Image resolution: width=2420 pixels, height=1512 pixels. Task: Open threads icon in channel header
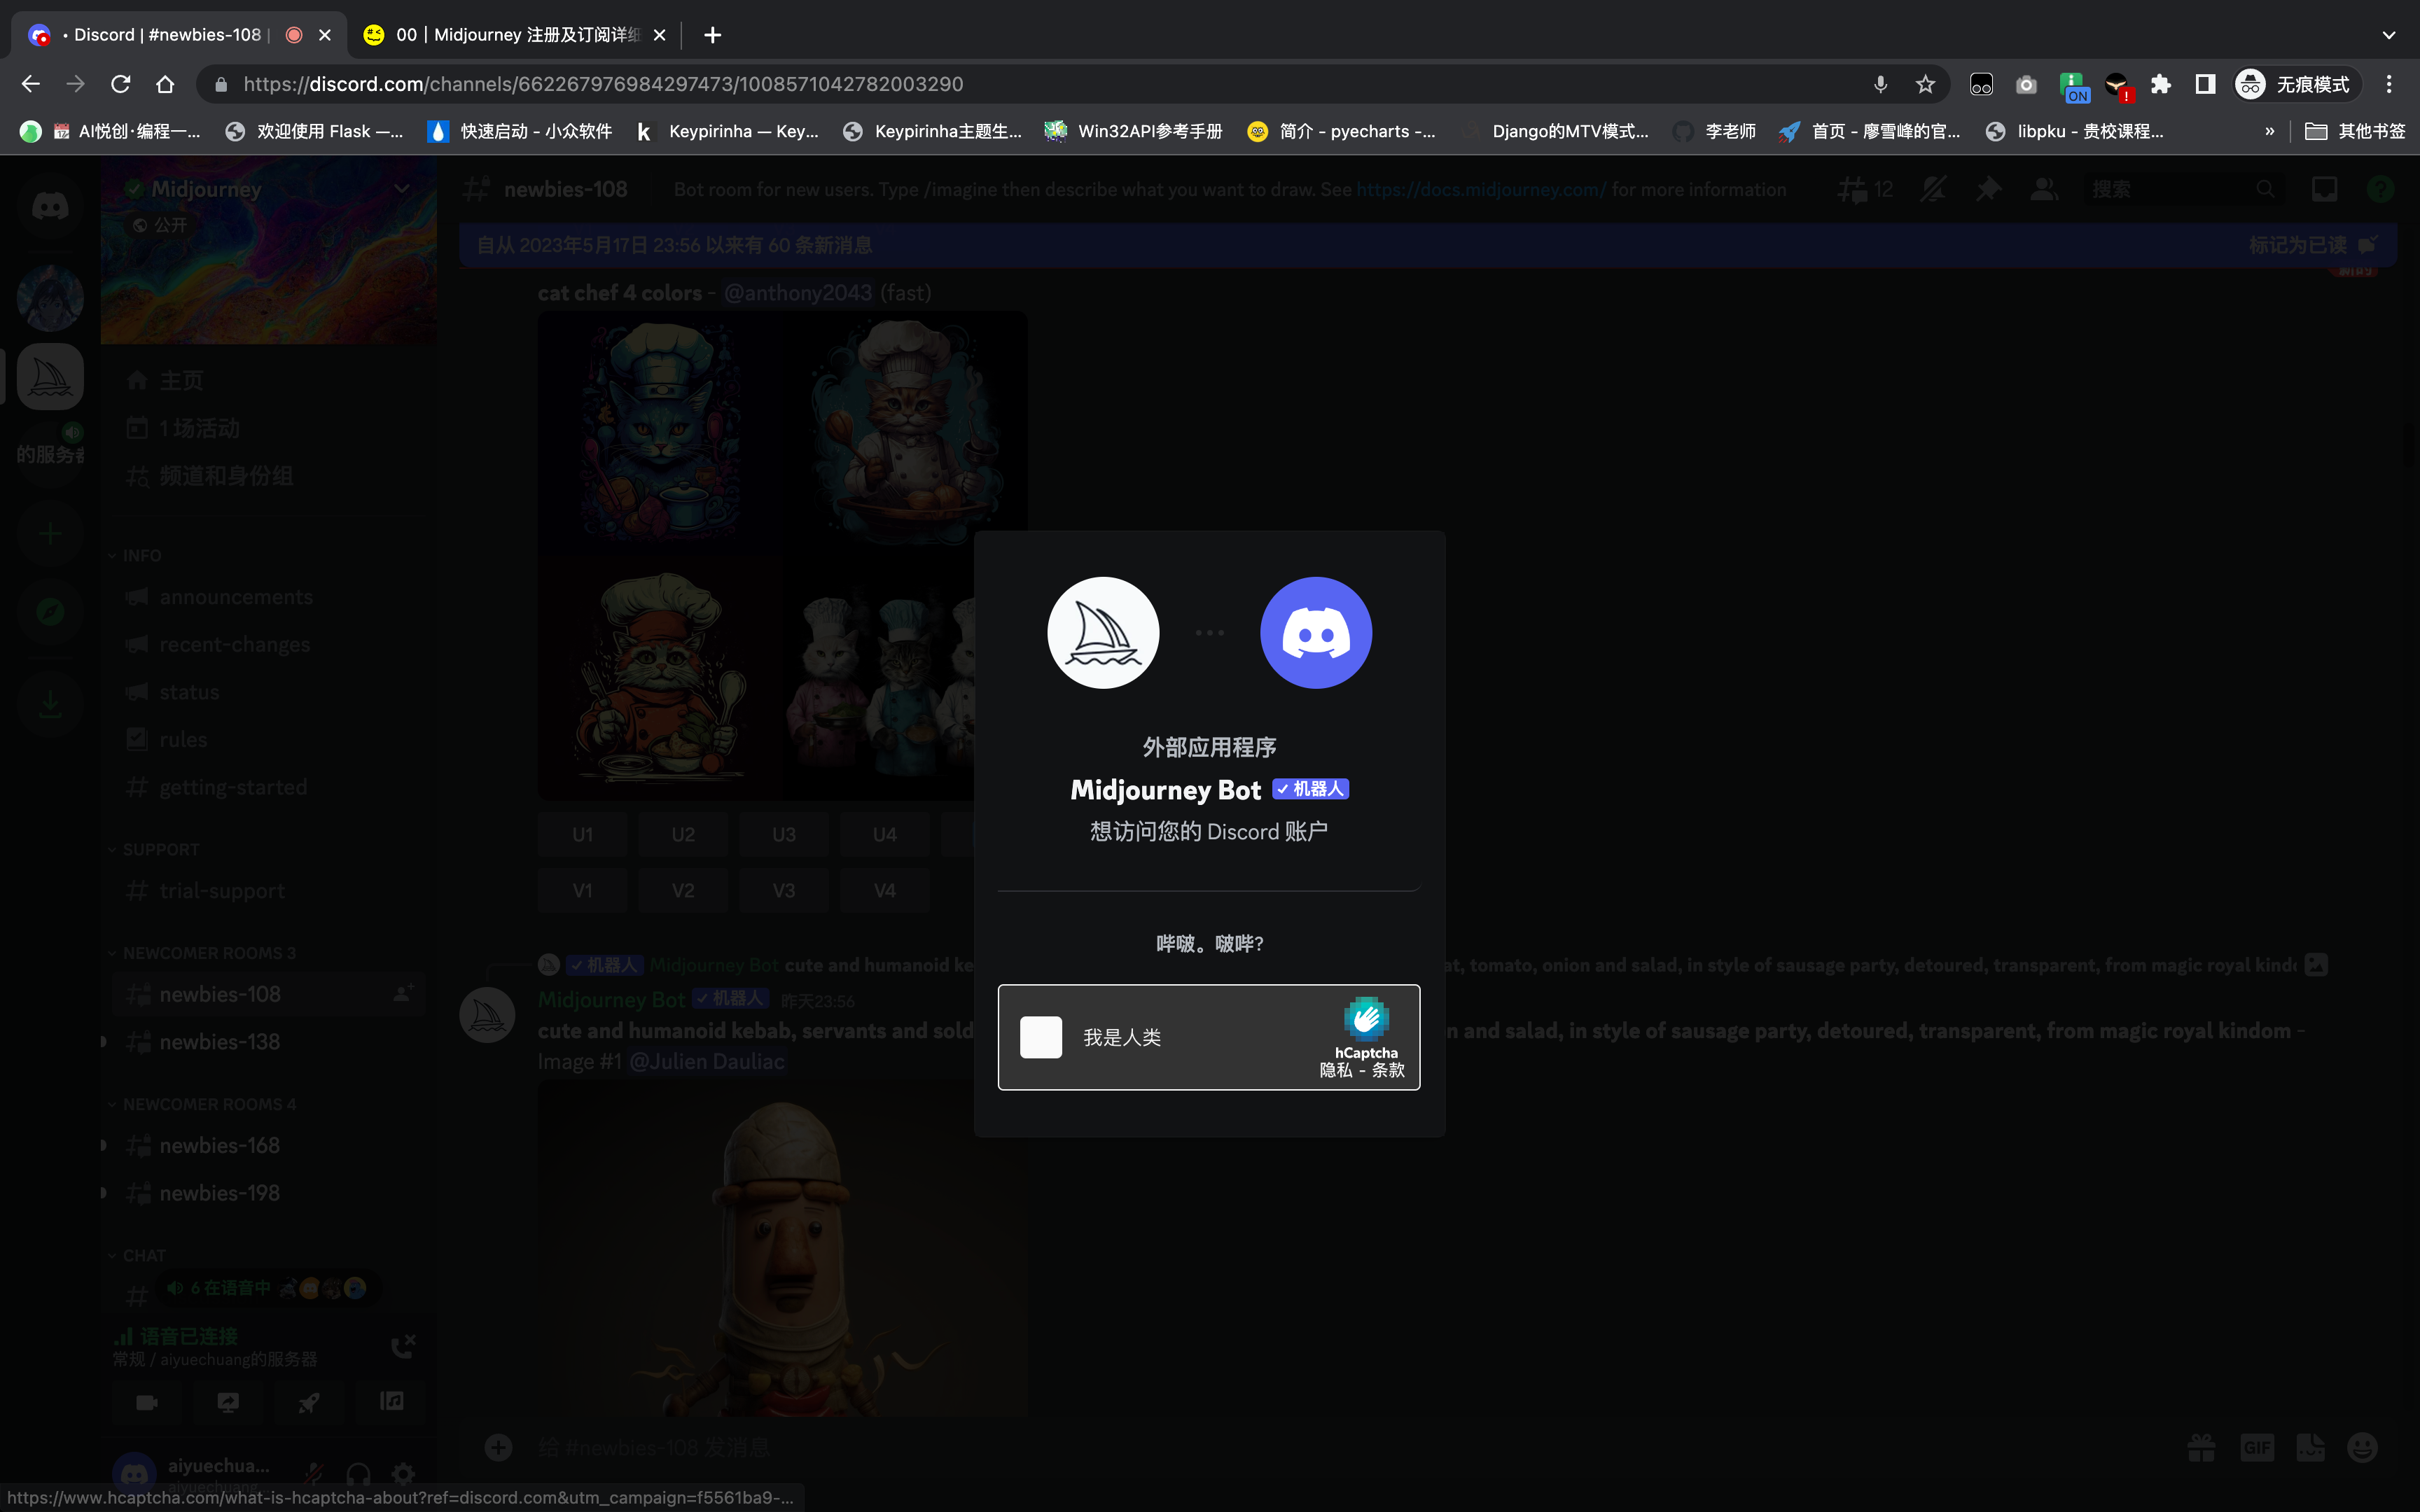click(x=1865, y=189)
